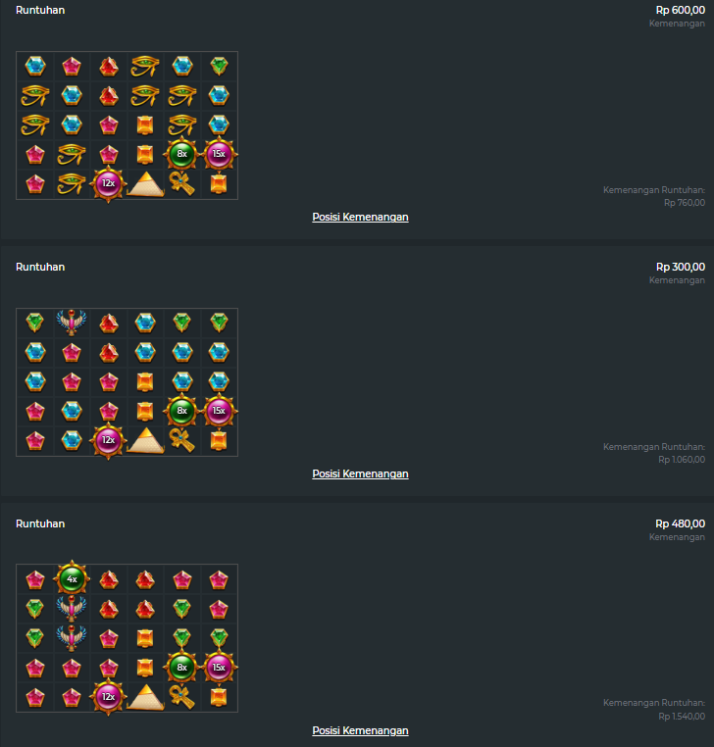Click the Rp 600,00 Kemenangan amount
This screenshot has height=747, width=714.
[680, 10]
